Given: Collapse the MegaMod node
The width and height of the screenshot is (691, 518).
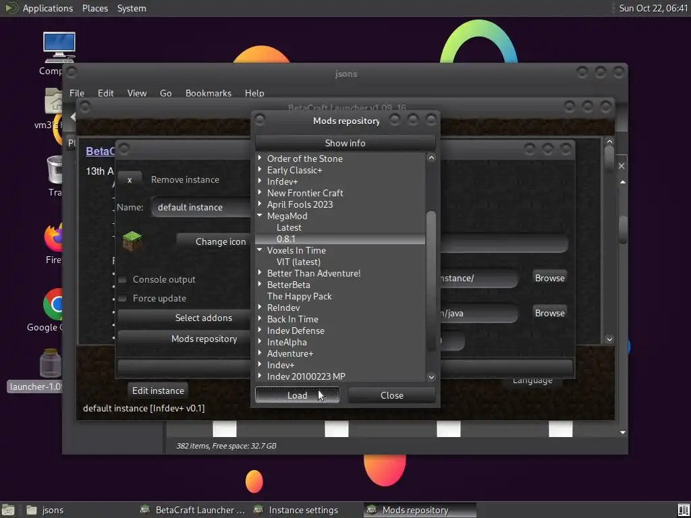Looking at the screenshot, I should [x=260, y=215].
